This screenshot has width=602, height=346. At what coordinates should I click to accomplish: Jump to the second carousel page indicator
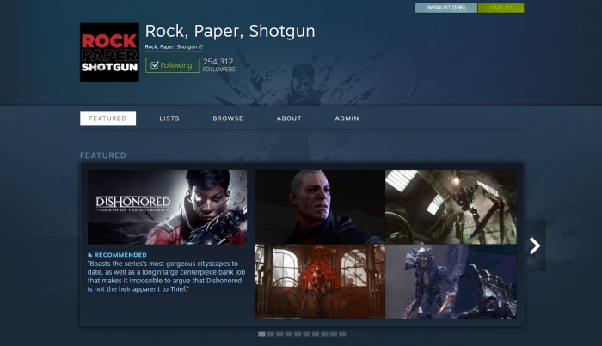point(271,334)
